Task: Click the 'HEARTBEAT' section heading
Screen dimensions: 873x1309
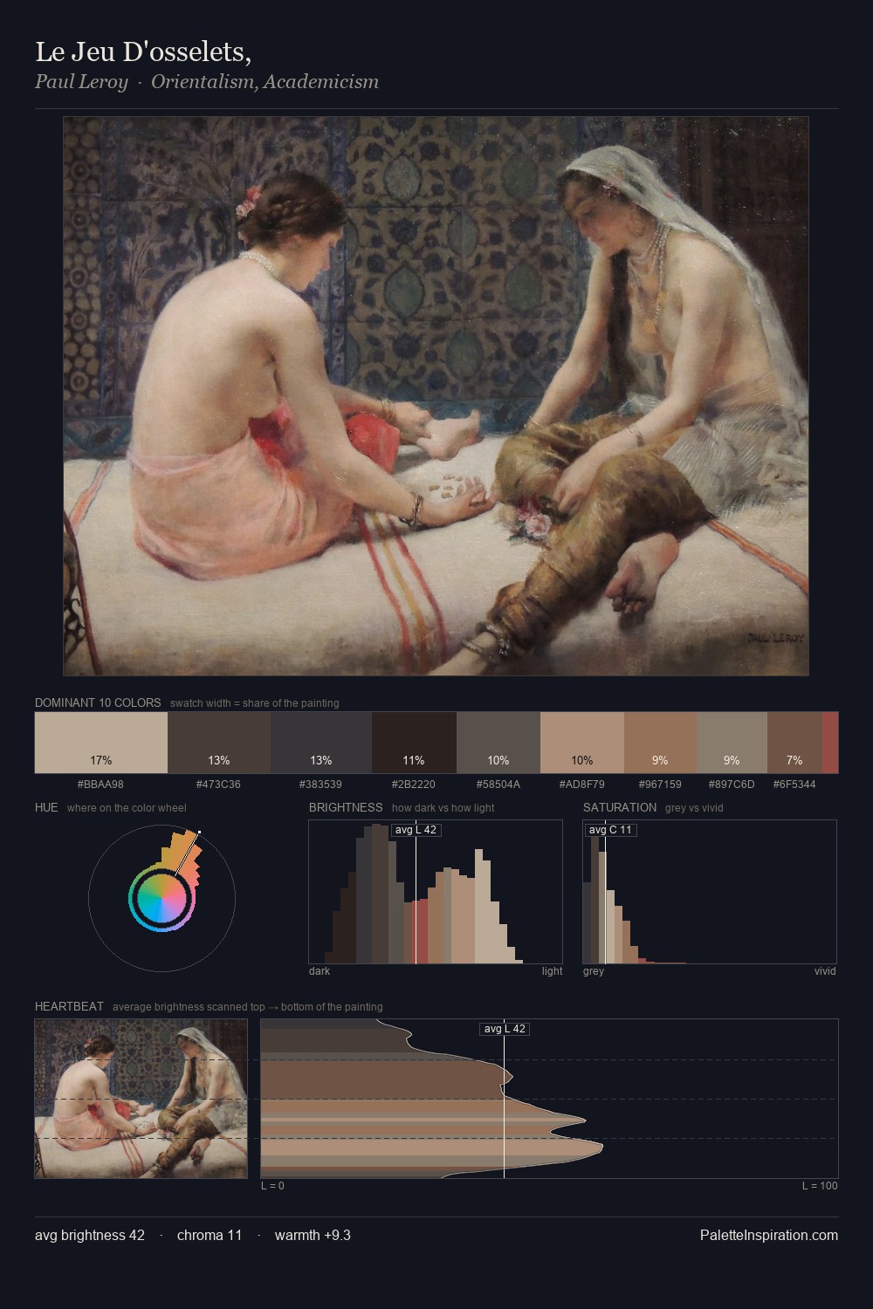Action: click(69, 1006)
